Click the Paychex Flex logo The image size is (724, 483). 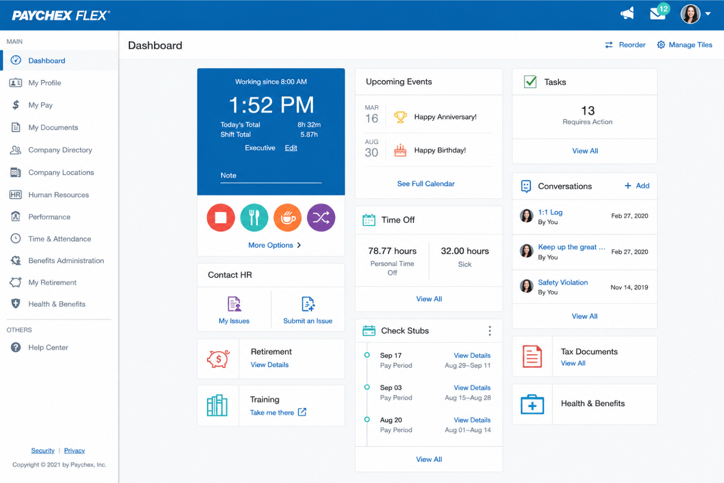coord(61,15)
